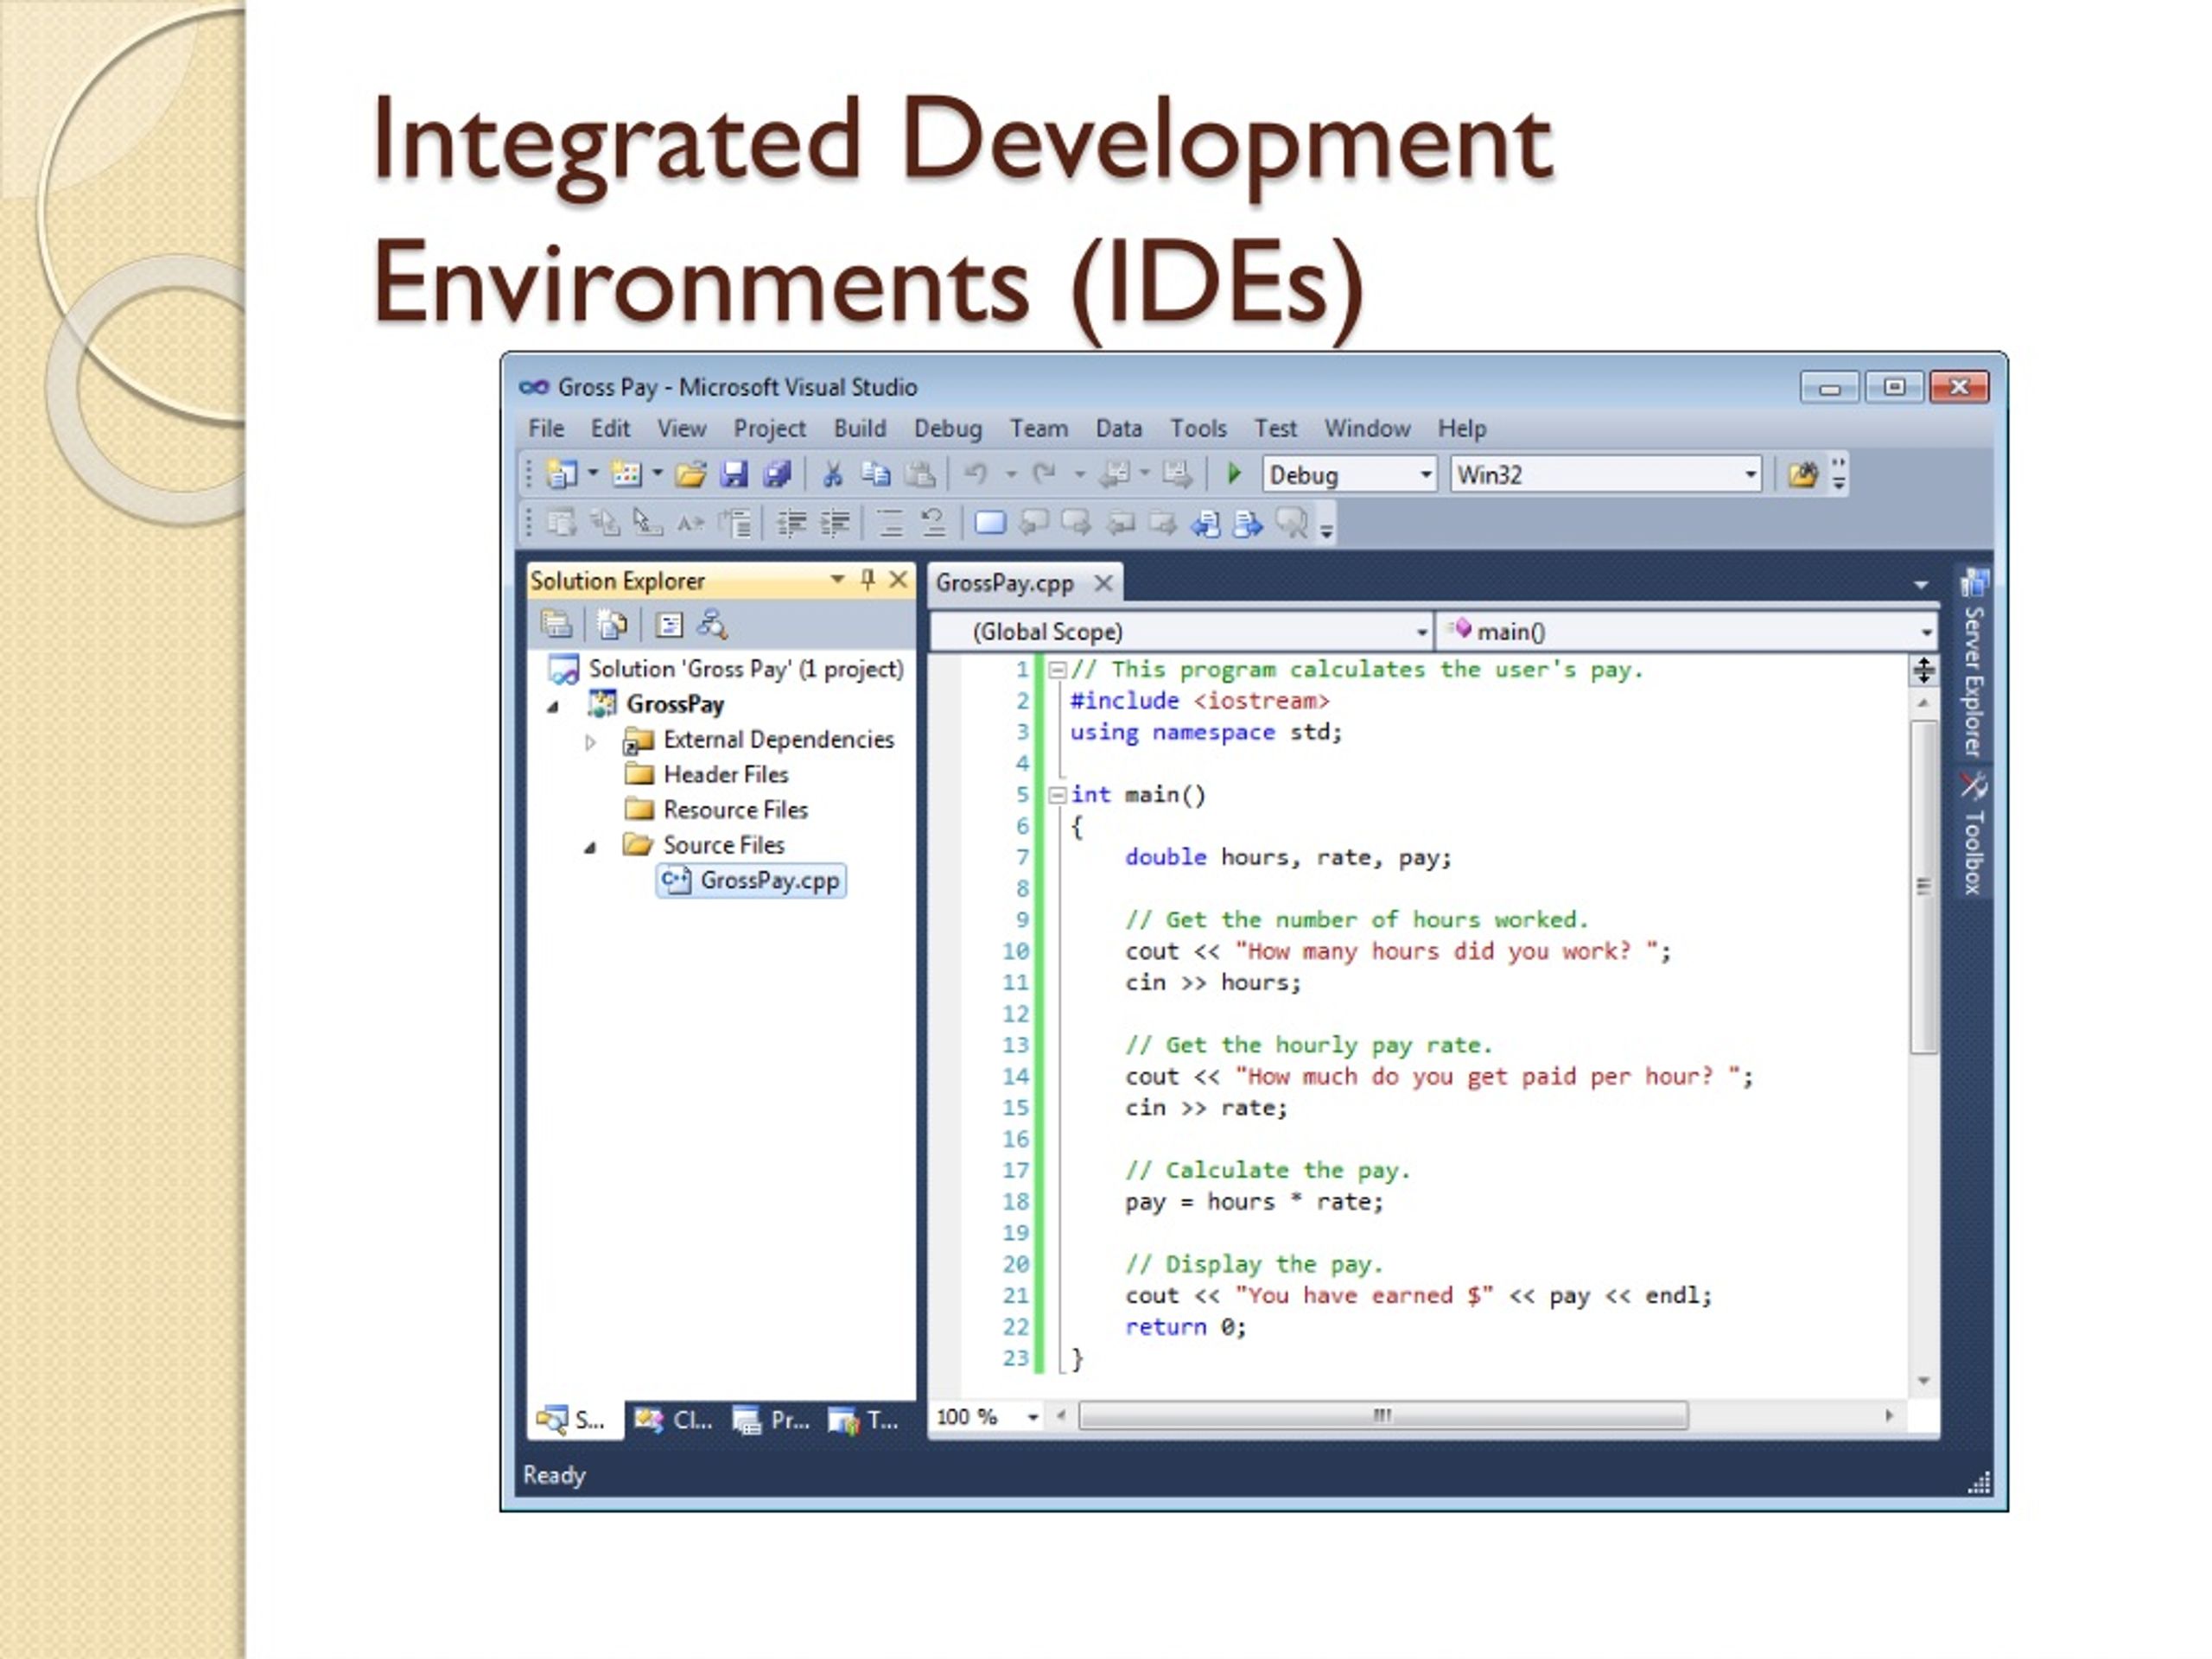Click the Show All Files icon in Solution Explorer
This screenshot has height=1659, width=2212.
point(612,625)
